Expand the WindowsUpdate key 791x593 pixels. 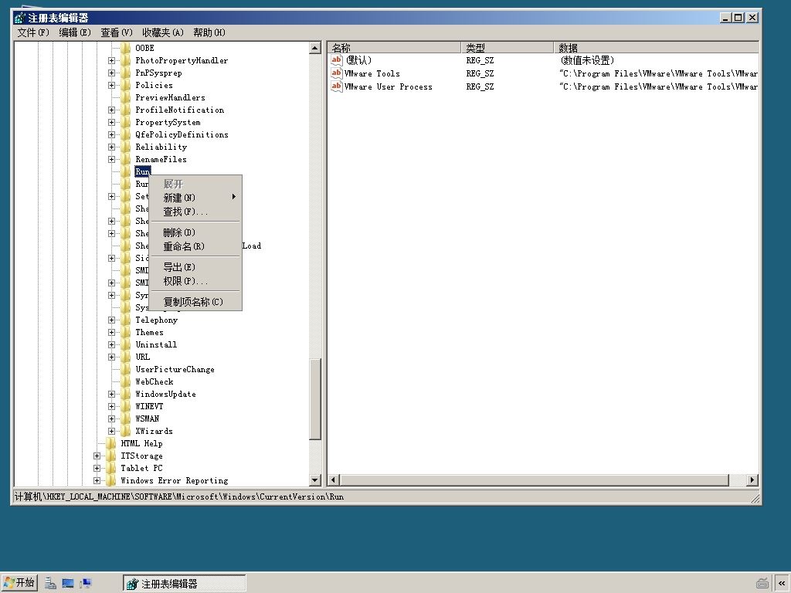click(x=111, y=394)
